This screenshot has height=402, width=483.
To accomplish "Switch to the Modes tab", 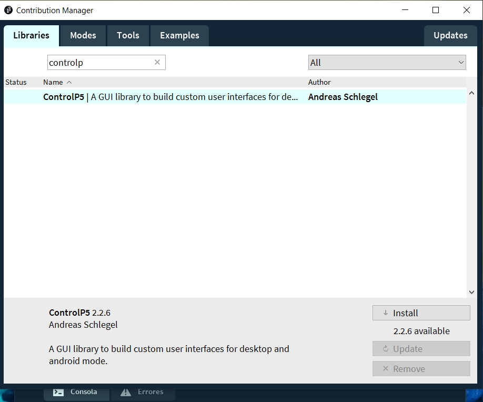I will coord(83,35).
